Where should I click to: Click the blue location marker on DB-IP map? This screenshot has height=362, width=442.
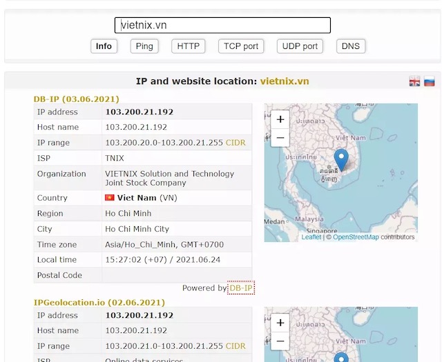click(x=341, y=159)
